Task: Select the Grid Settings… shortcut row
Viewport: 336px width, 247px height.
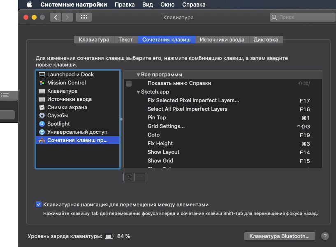Action: click(x=223, y=126)
